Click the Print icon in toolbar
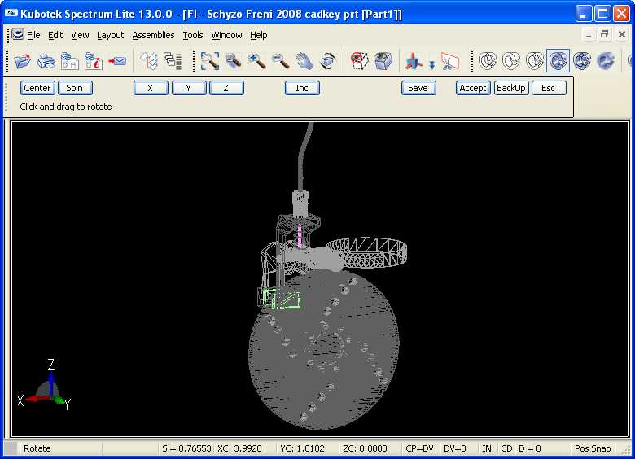This screenshot has height=459, width=635. coord(46,61)
